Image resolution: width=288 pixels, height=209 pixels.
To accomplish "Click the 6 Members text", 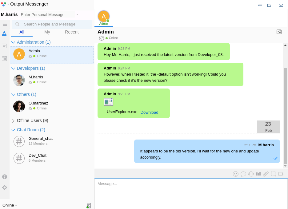I will 37,160.
